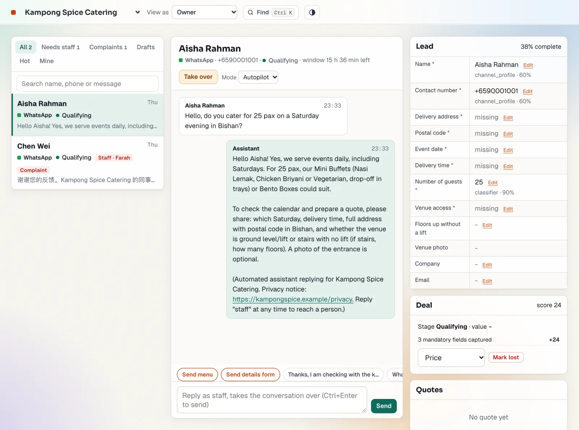The width and height of the screenshot is (579, 430).
Task: Click '3 mandatory fields captured' row
Action: pos(489,340)
